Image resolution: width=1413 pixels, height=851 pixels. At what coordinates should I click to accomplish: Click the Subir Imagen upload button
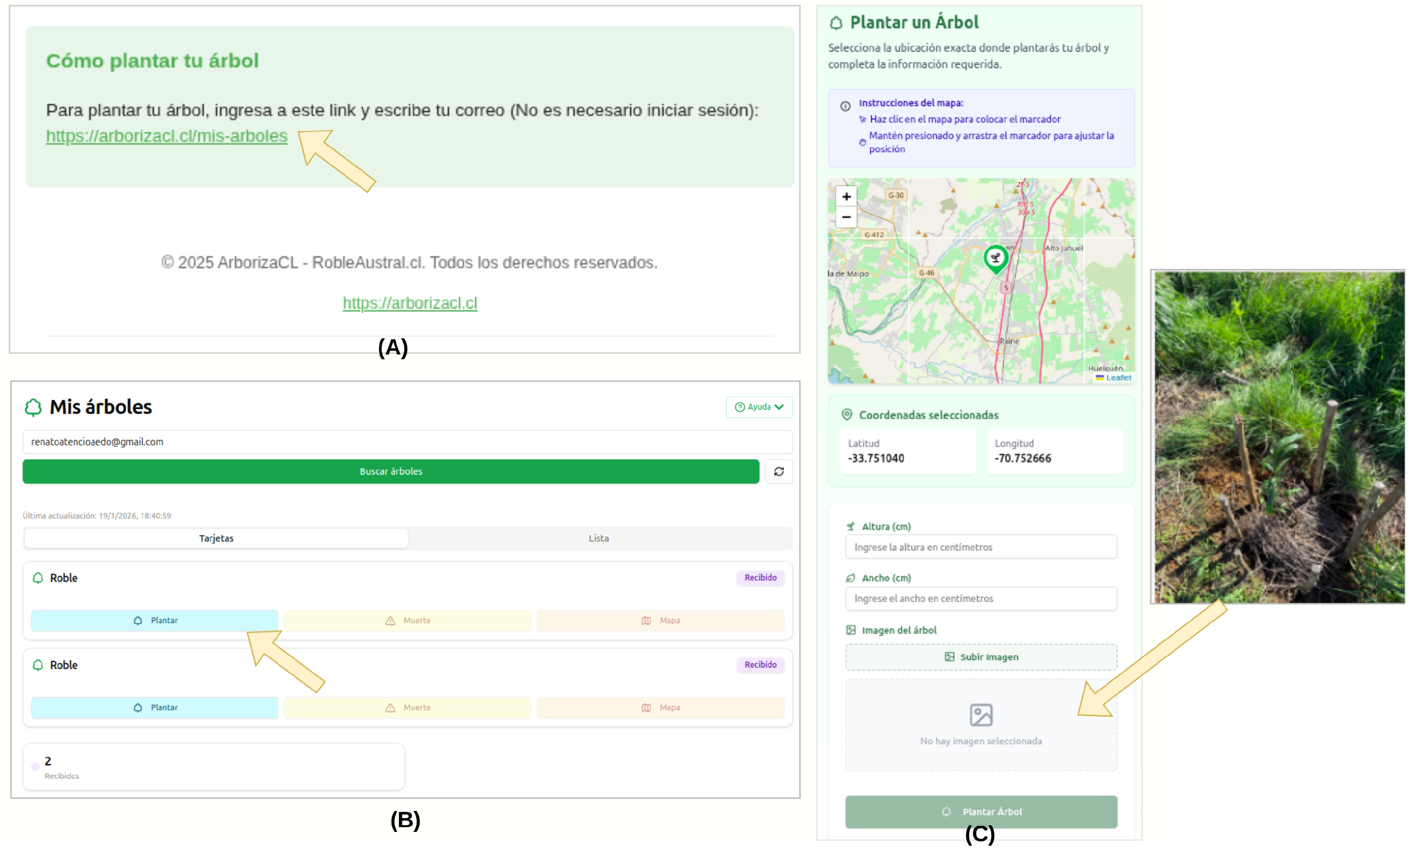pyautogui.click(x=980, y=657)
